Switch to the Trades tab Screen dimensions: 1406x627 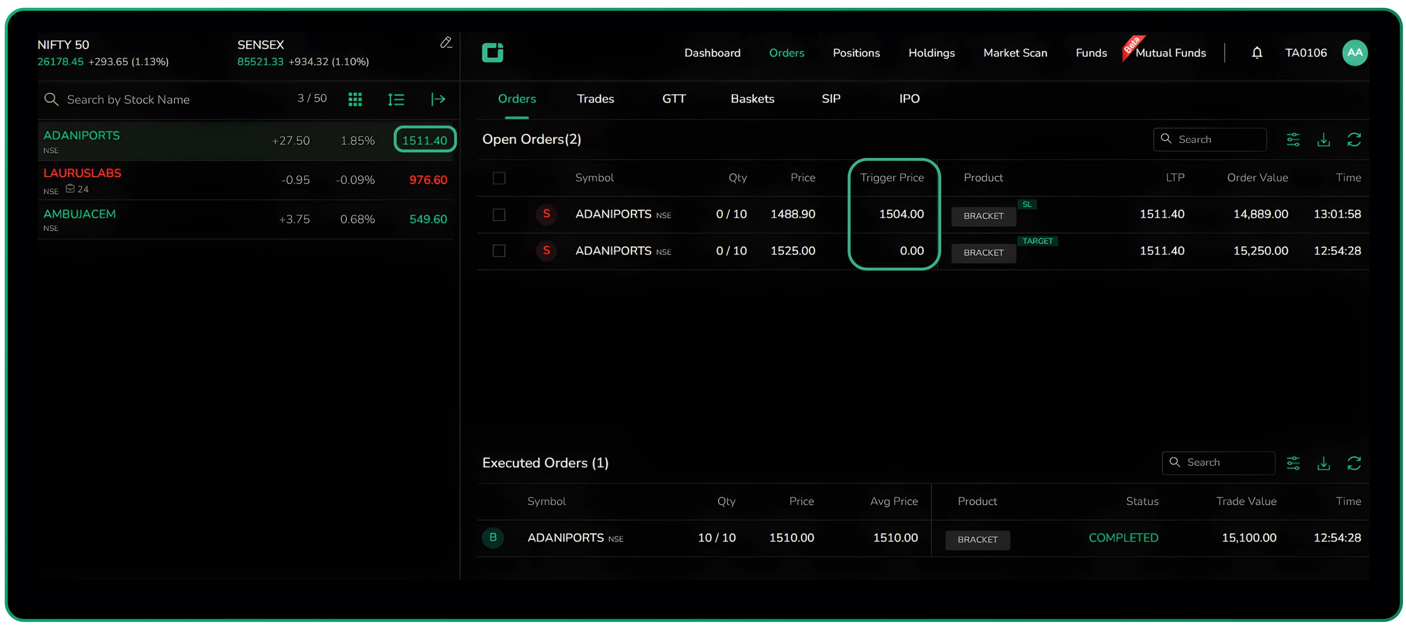tap(595, 99)
